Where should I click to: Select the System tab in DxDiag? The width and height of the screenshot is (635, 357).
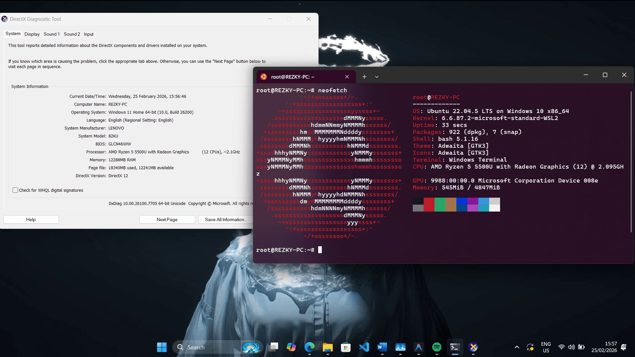click(13, 34)
